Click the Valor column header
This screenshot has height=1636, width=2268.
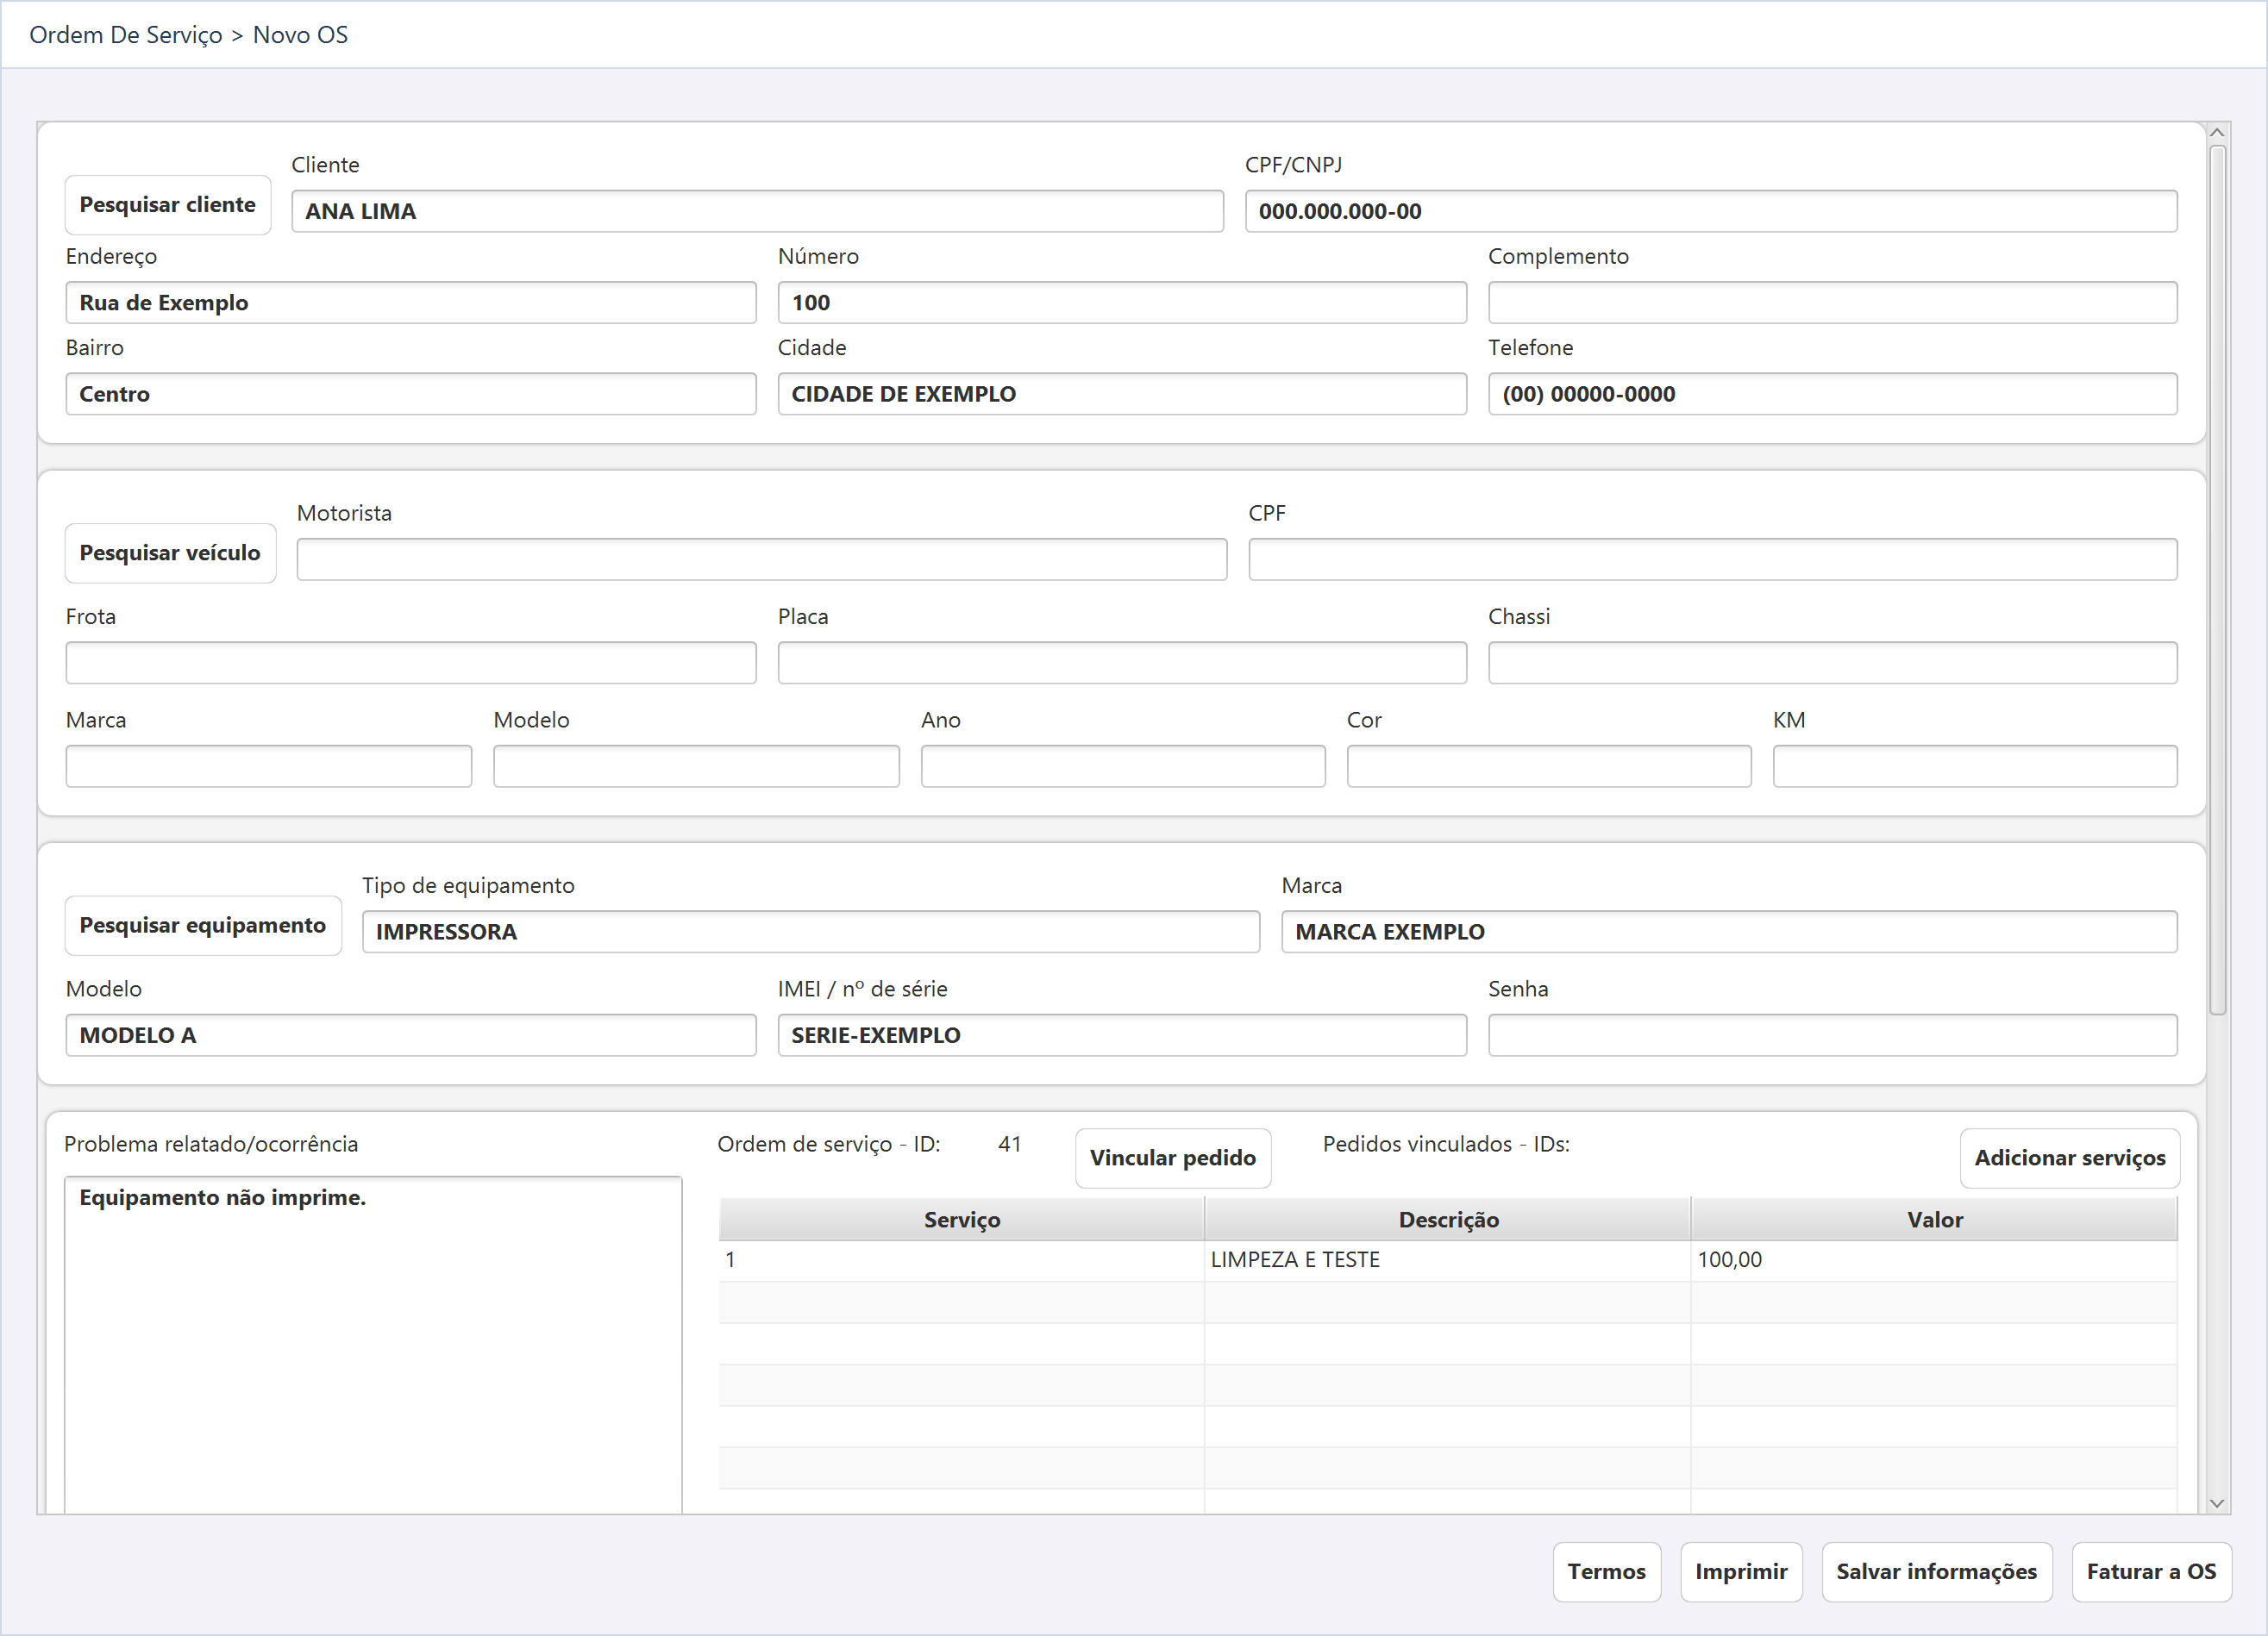coord(1934,1220)
